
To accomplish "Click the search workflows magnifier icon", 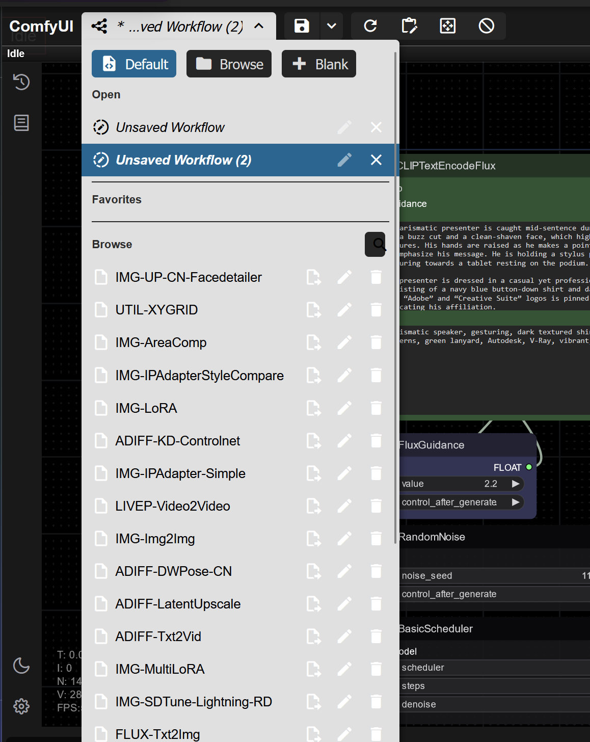I will (x=375, y=245).
